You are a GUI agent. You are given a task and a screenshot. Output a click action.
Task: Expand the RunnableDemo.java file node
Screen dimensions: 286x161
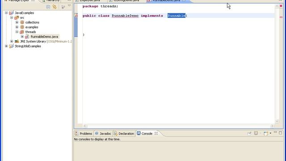coord(22,37)
